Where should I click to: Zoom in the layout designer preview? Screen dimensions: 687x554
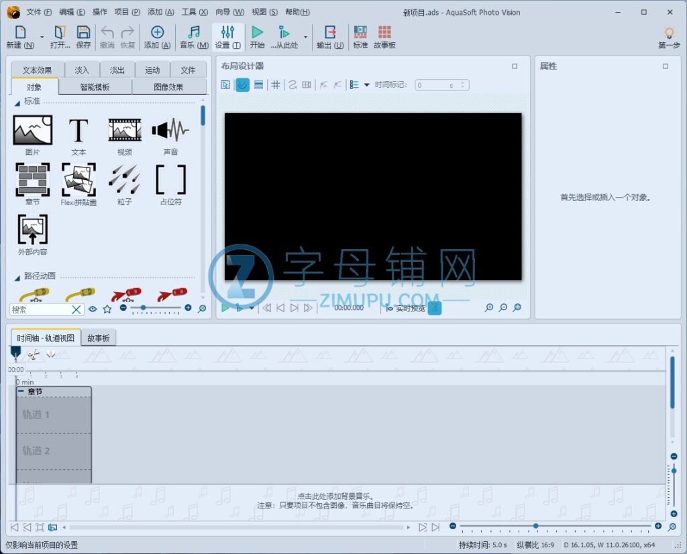point(489,308)
